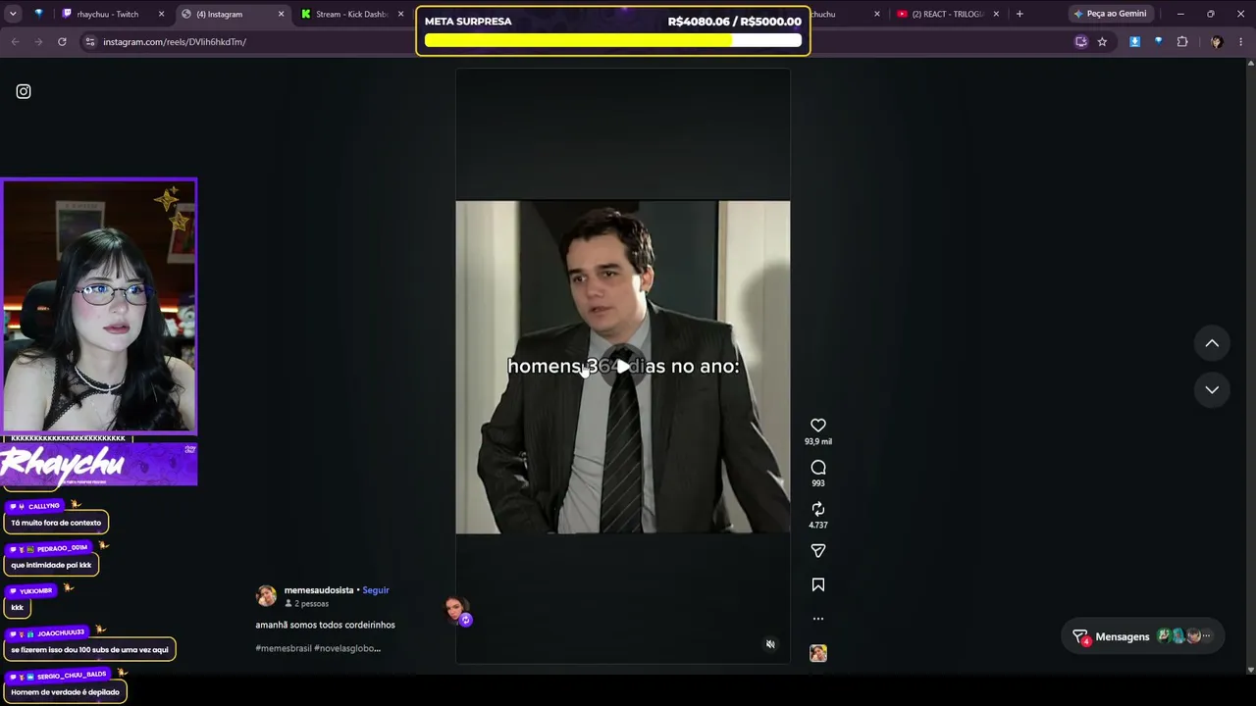The height and width of the screenshot is (706, 1256).
Task: Play the paused reel video
Action: coord(623,367)
